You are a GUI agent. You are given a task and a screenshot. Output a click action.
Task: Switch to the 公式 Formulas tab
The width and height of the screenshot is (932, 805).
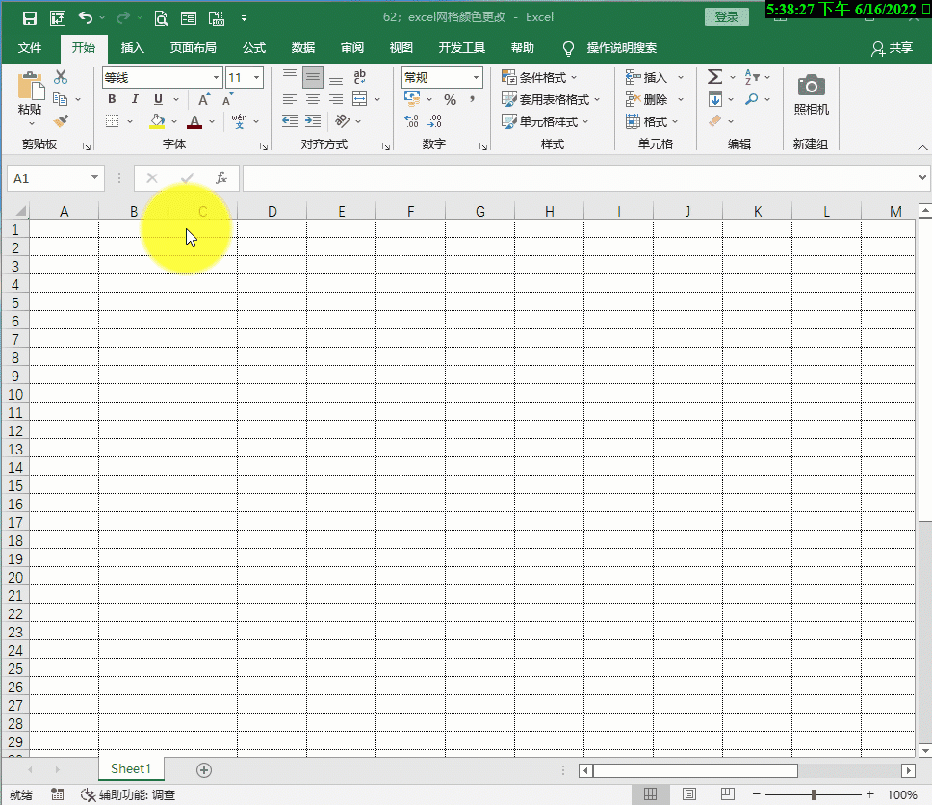tap(254, 48)
